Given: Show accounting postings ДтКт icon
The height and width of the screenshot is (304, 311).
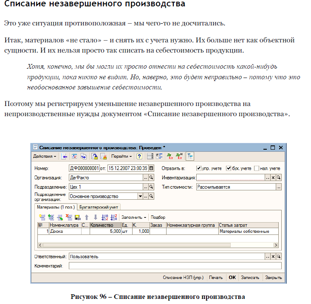Looking at the screenshot, I should tap(170, 156).
